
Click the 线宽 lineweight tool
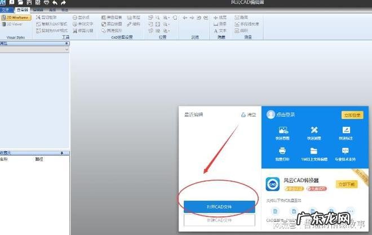click(220, 17)
